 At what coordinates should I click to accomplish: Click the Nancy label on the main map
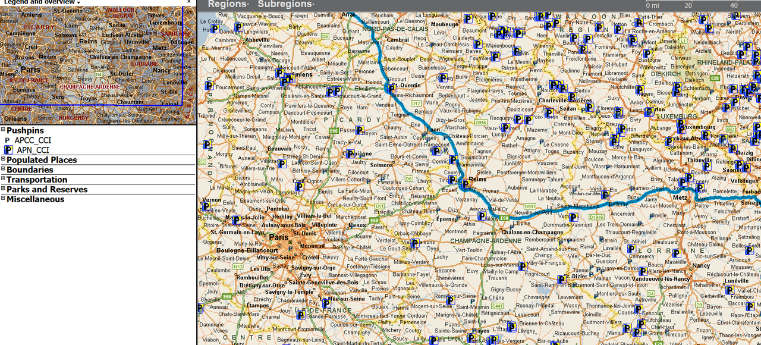702,266
